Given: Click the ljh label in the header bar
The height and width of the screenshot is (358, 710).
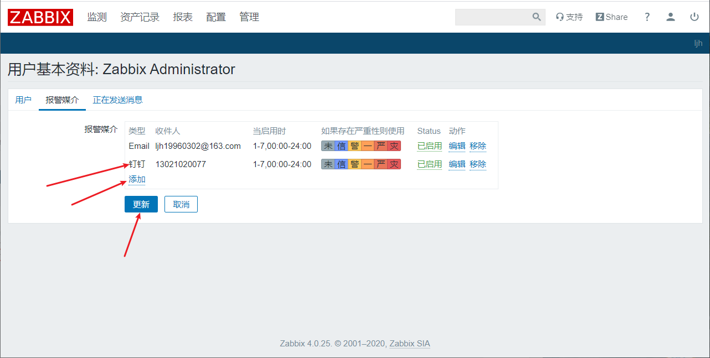Looking at the screenshot, I should pyautogui.click(x=698, y=43).
